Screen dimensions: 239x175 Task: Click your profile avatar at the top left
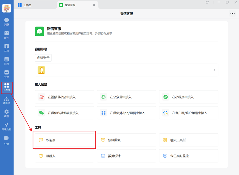7,8
